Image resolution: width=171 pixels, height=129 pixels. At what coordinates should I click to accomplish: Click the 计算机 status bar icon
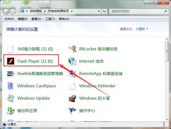[4, 124]
